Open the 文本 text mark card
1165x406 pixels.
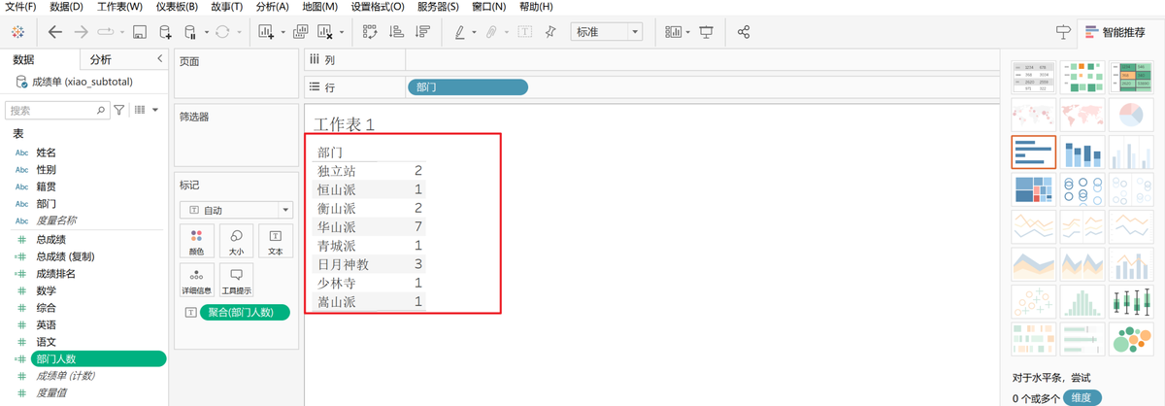coord(275,240)
